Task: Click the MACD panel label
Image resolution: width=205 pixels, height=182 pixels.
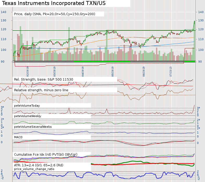Action: click(x=18, y=137)
